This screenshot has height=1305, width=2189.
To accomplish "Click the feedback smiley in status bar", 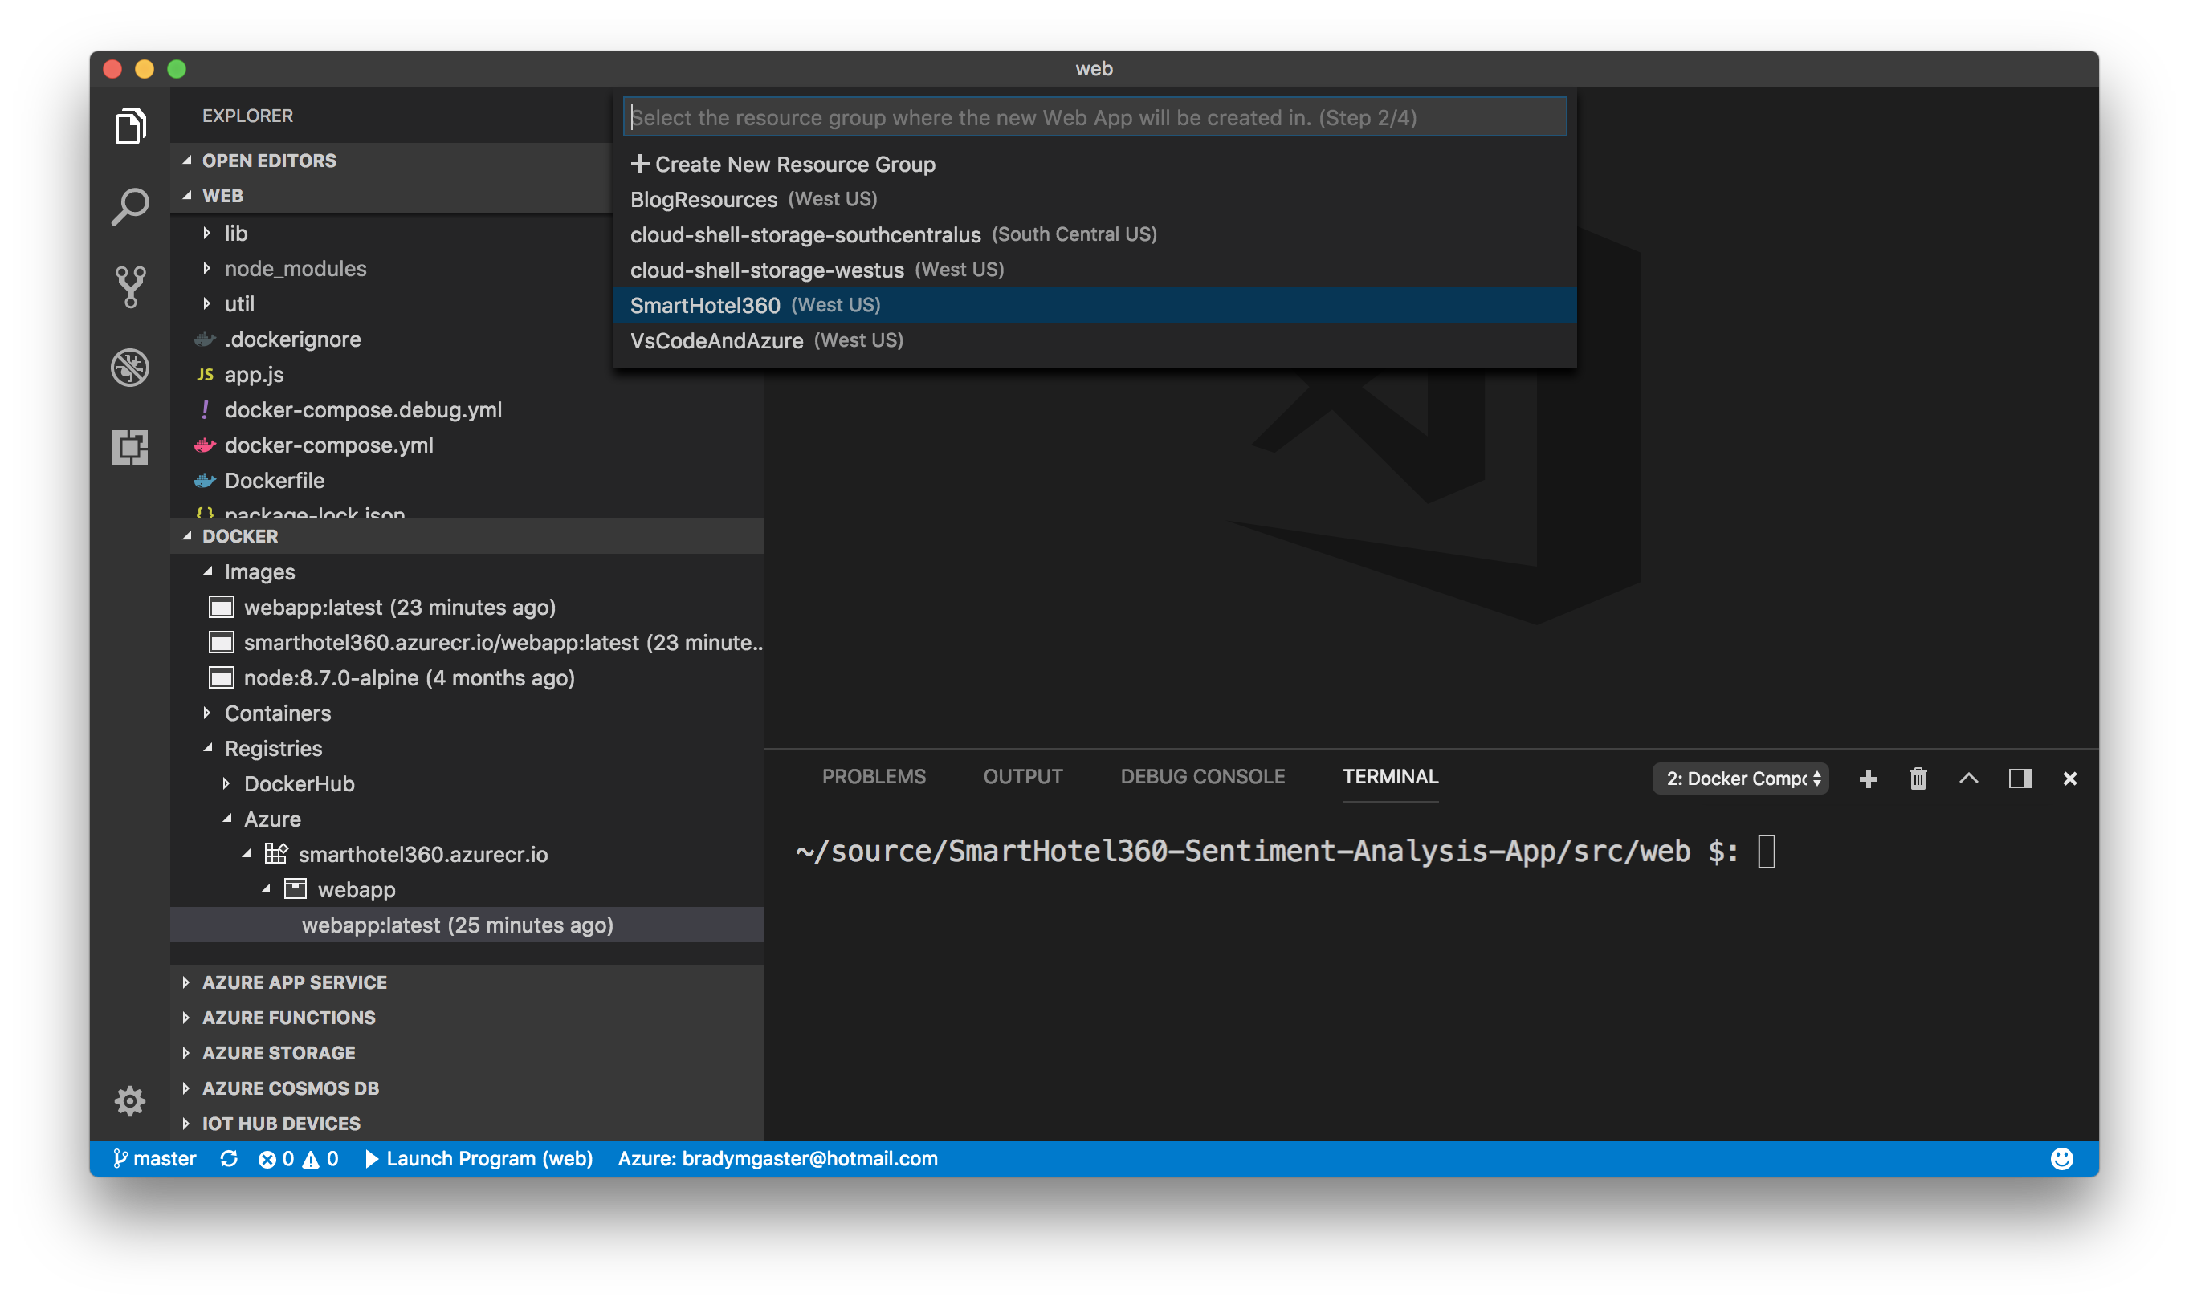I will pos(2061,1158).
